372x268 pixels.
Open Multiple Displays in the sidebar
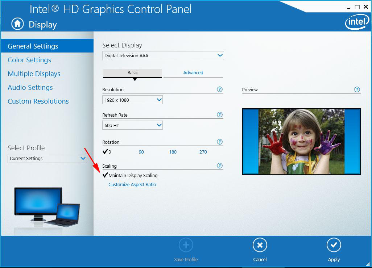pos(34,74)
